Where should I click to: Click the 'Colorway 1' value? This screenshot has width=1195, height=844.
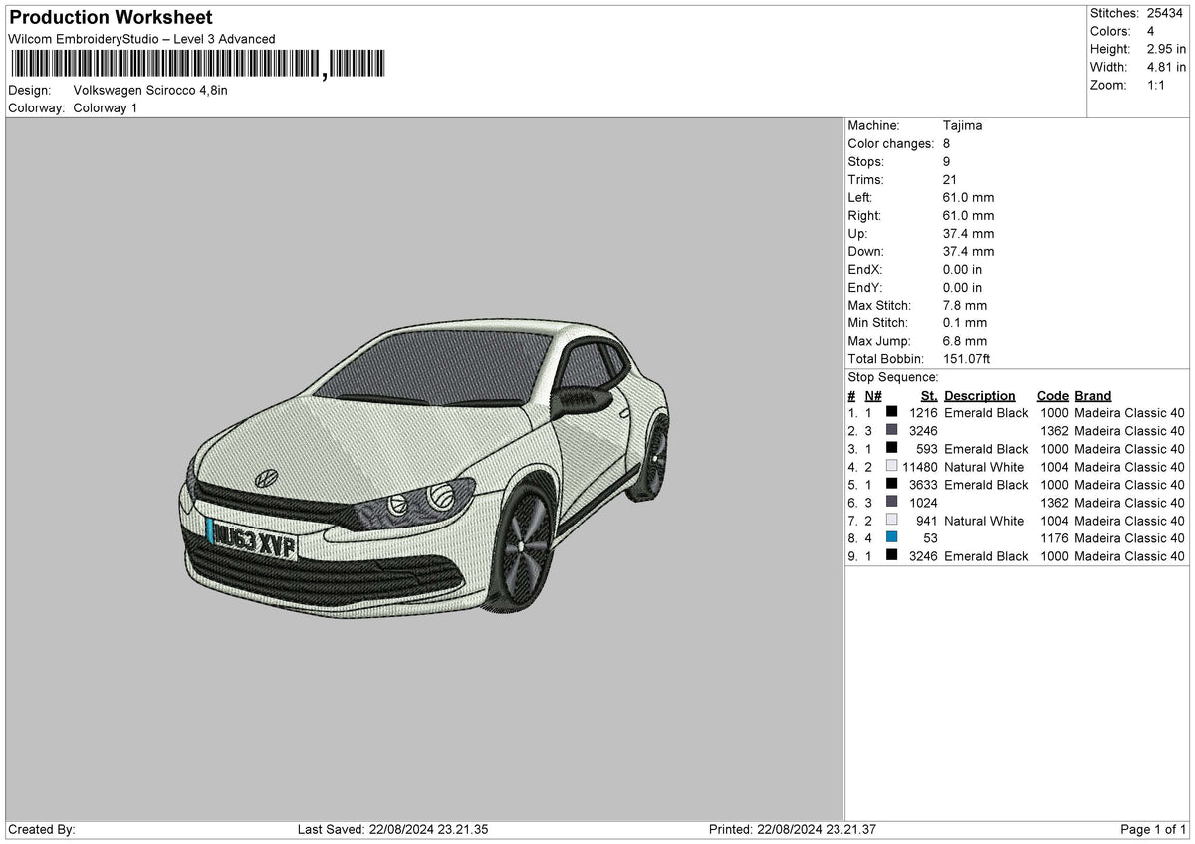pos(106,107)
